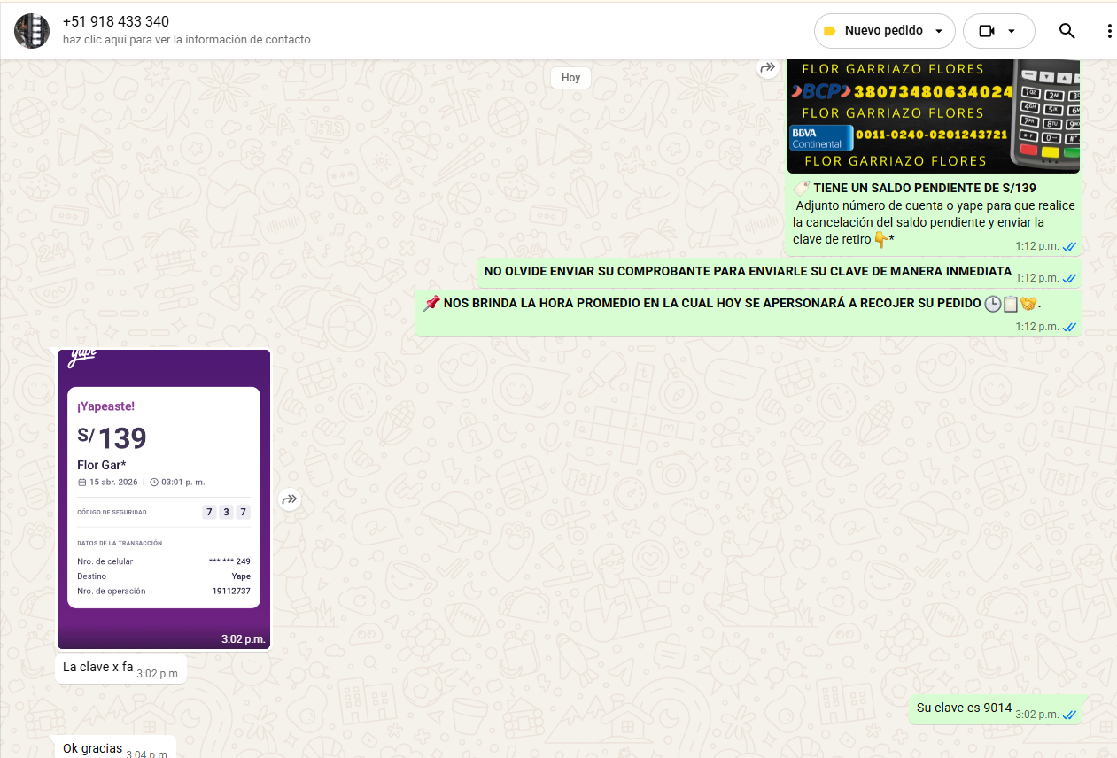The image size is (1117, 758).
Task: Click the 'NO OLVIDE ENVIAR SU COMPROBANTE' message
Action: click(747, 271)
